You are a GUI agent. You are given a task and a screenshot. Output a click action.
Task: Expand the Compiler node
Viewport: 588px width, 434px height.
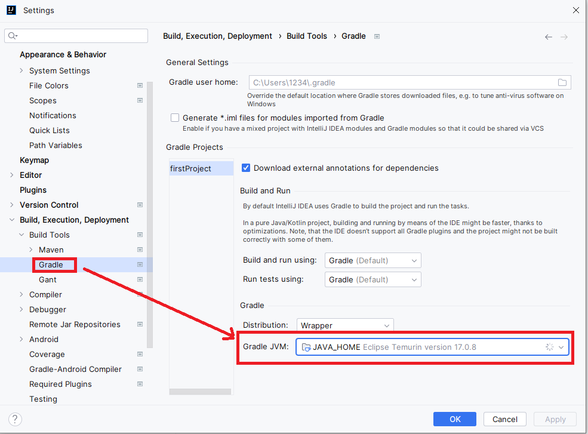coord(21,294)
